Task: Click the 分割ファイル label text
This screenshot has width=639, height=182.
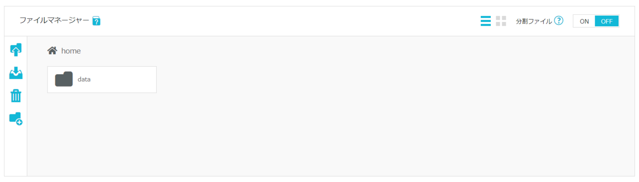Action: [534, 21]
